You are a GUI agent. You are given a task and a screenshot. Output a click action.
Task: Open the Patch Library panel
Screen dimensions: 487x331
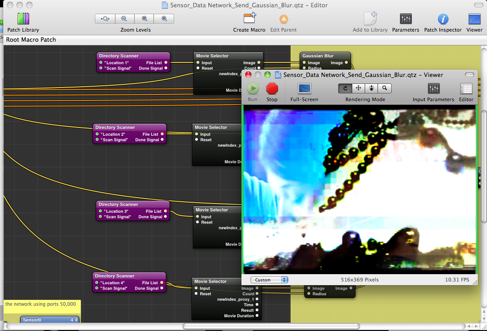click(x=23, y=19)
